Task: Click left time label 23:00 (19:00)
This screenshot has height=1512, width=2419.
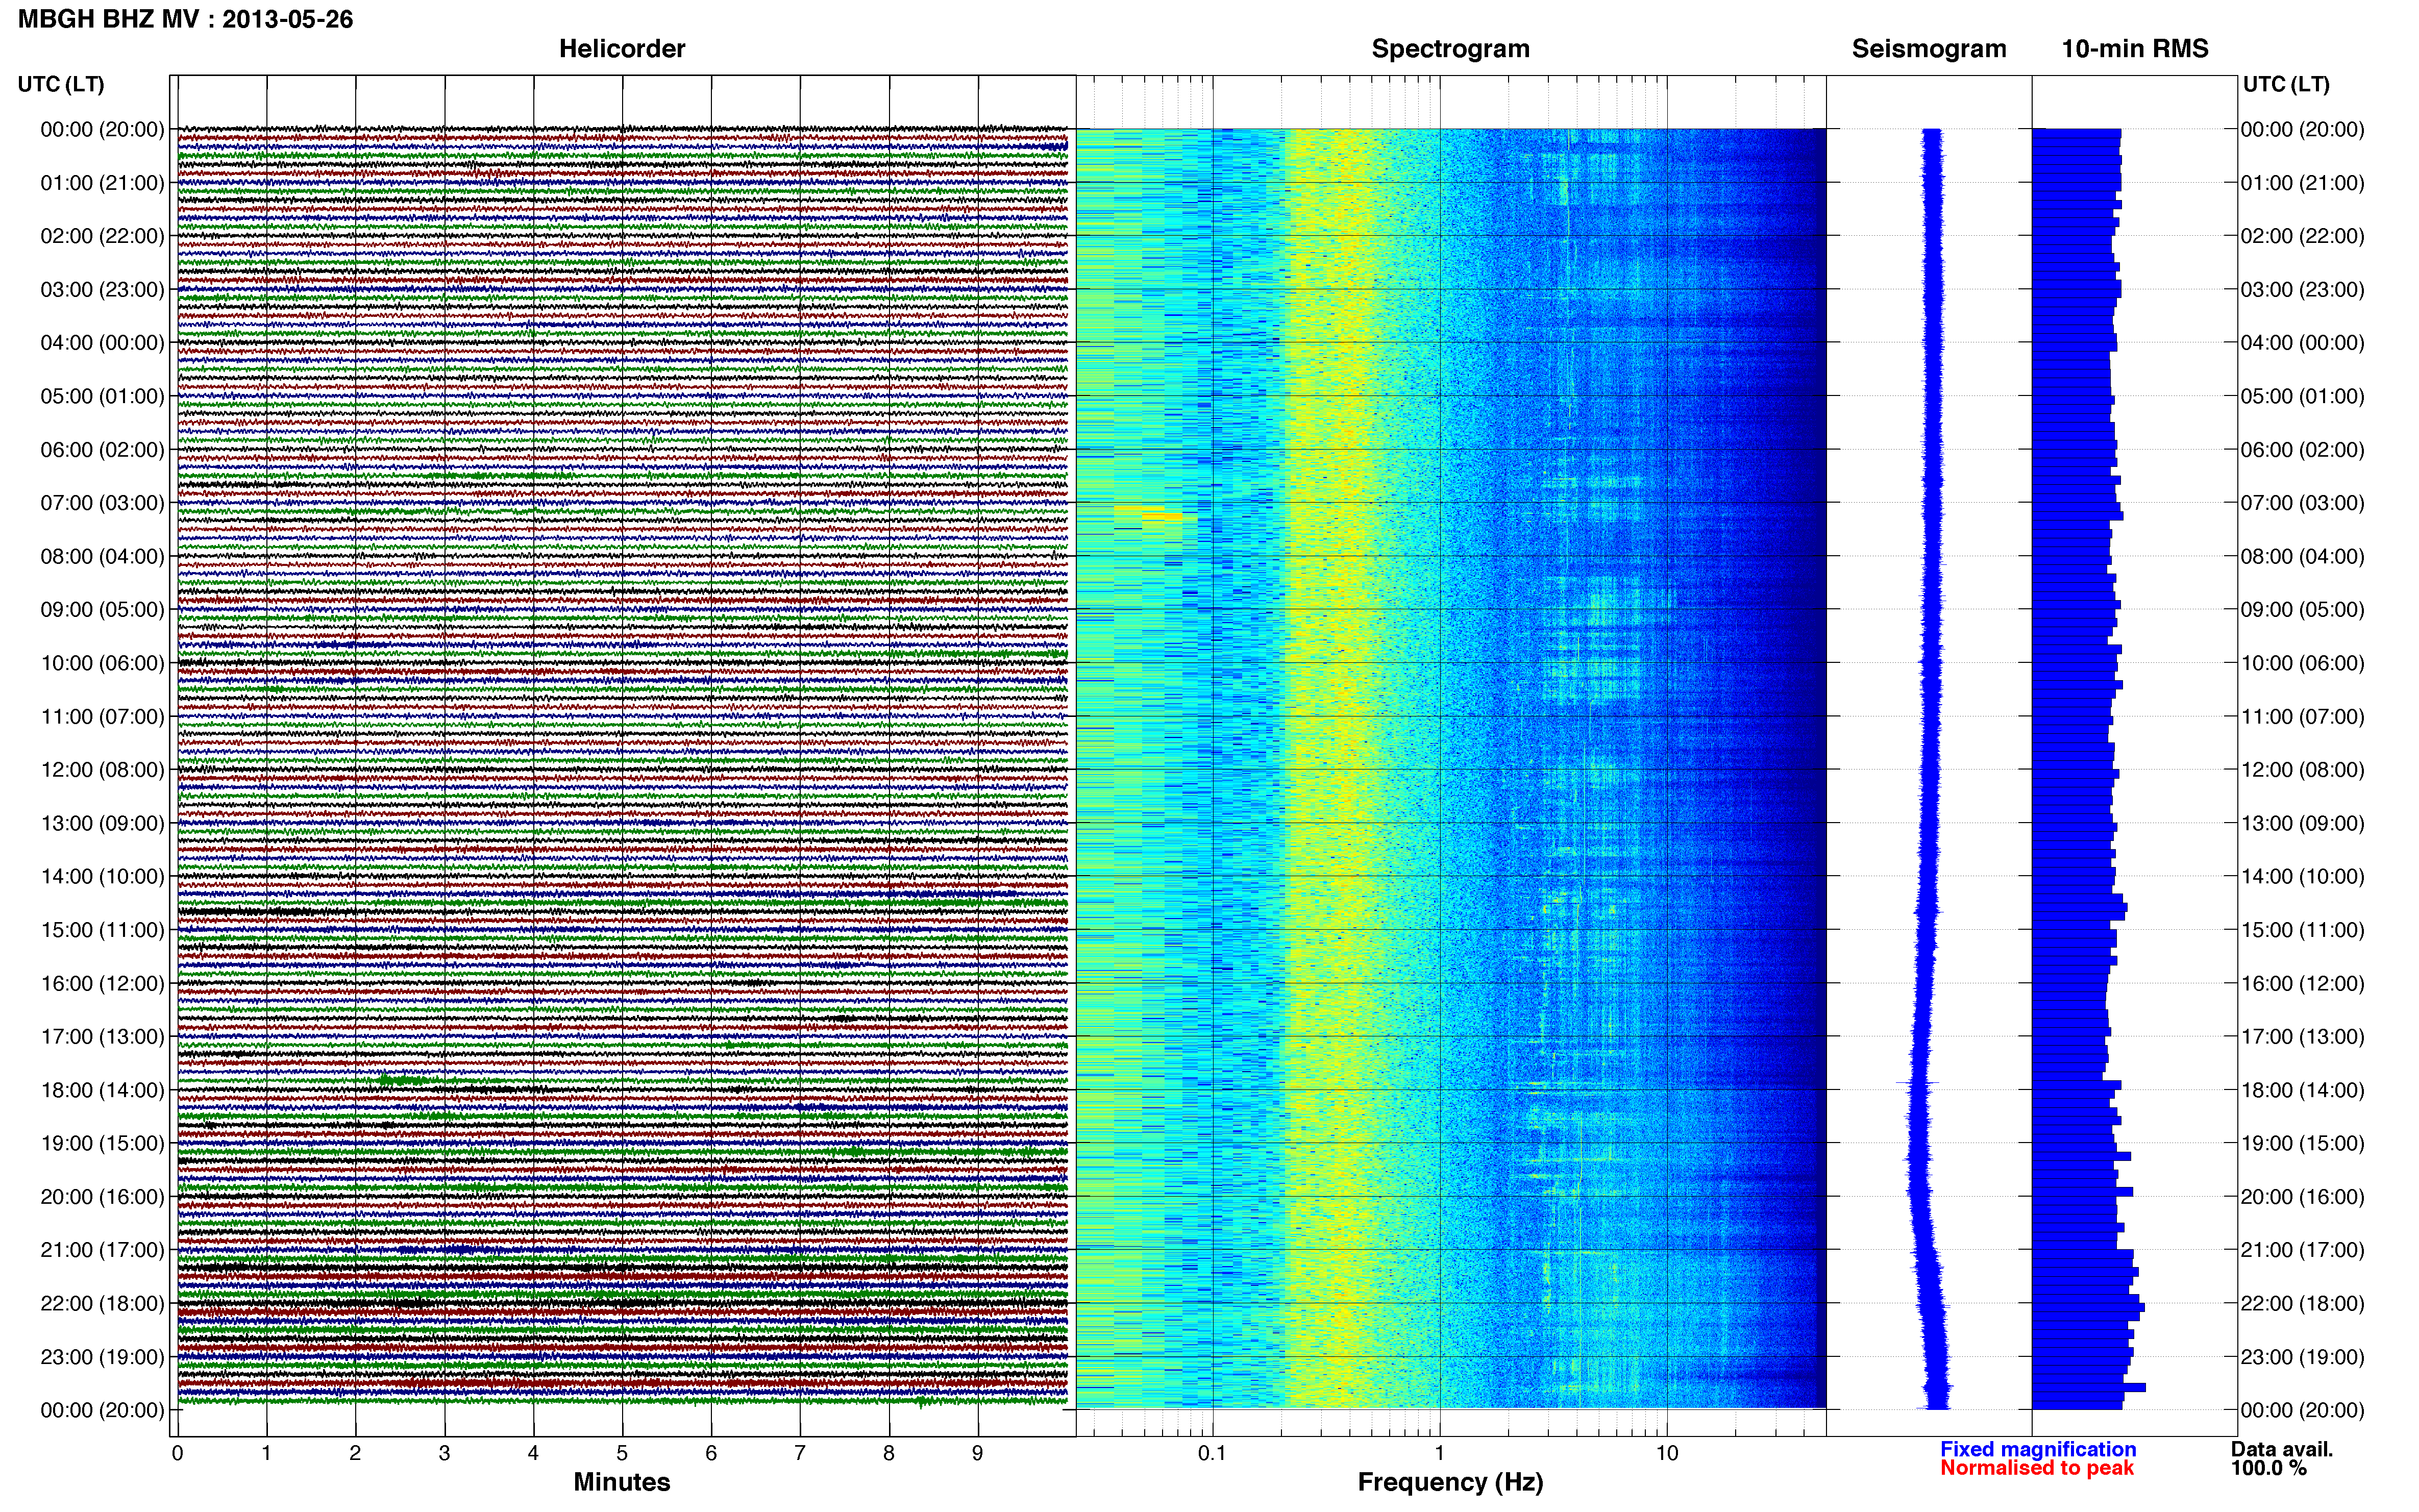Action: (102, 1357)
